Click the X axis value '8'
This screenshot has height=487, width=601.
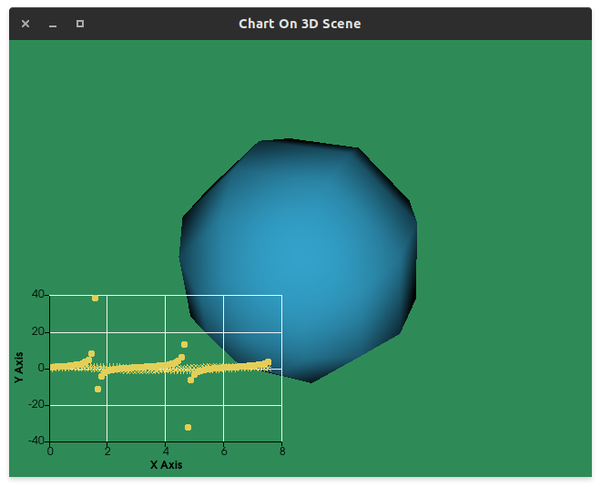(282, 451)
